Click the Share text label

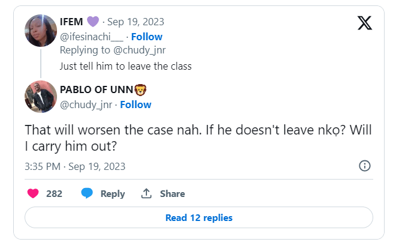[172, 193]
